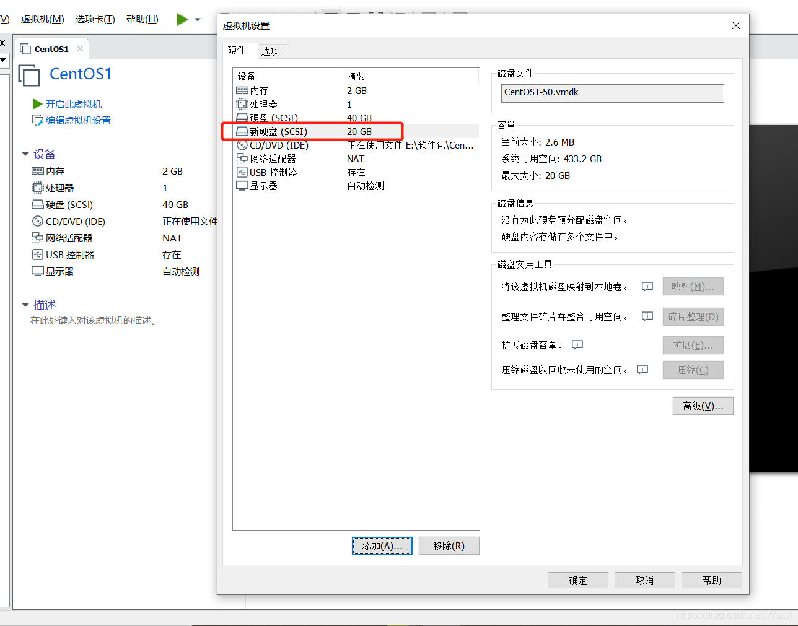The width and height of the screenshot is (798, 626).
Task: Click 开启此虚拟机 link
Action: click(x=73, y=104)
